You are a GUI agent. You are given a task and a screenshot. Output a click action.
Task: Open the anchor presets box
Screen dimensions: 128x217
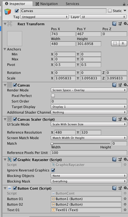[14, 38]
